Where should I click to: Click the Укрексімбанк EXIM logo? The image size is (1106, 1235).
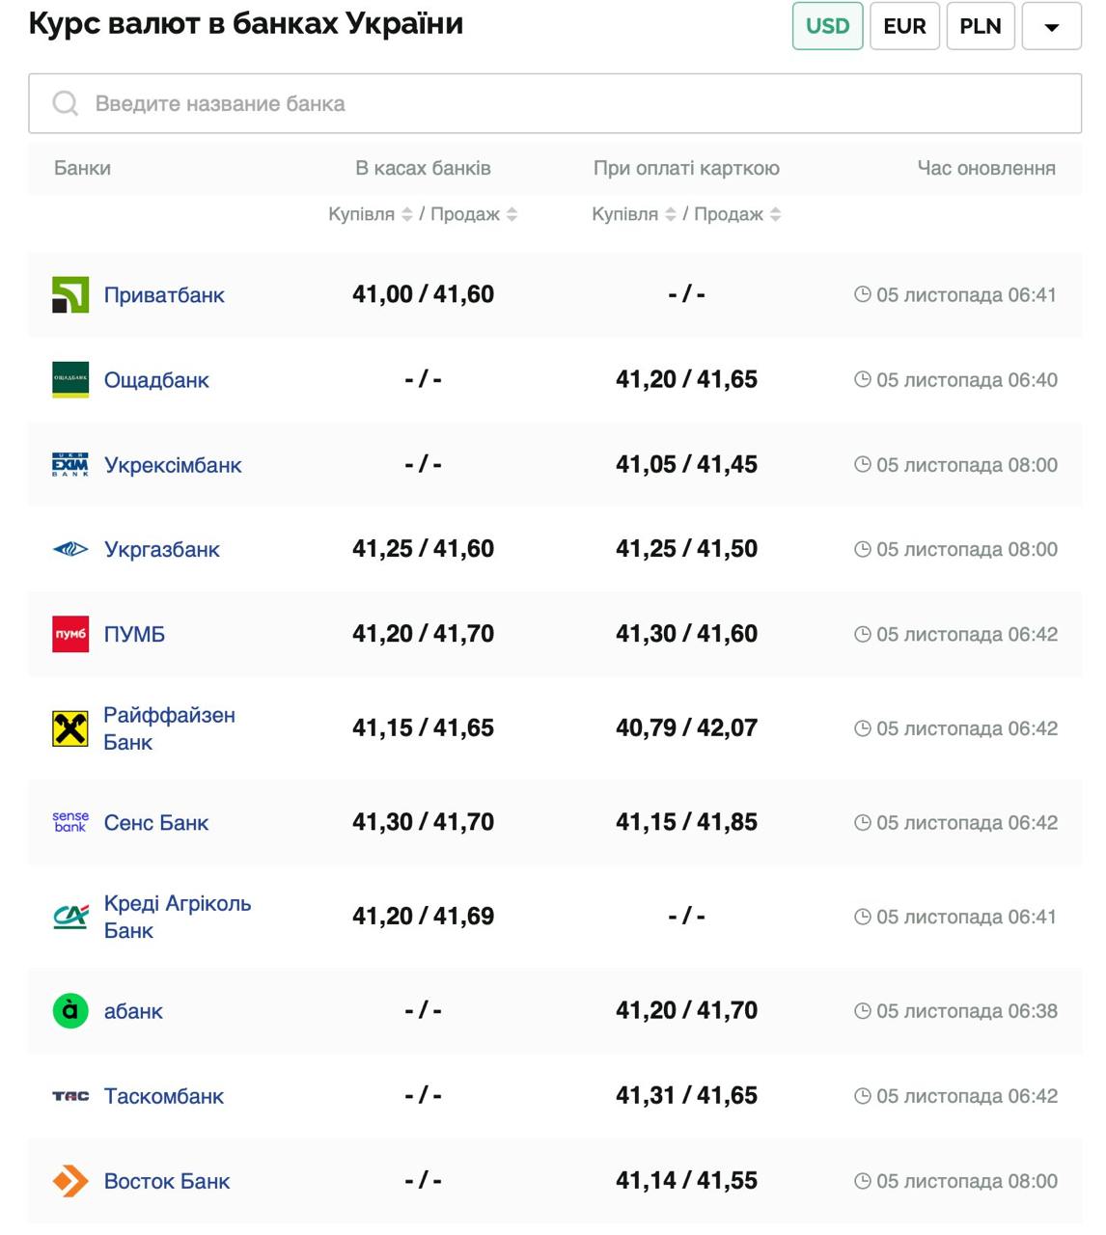tap(70, 465)
